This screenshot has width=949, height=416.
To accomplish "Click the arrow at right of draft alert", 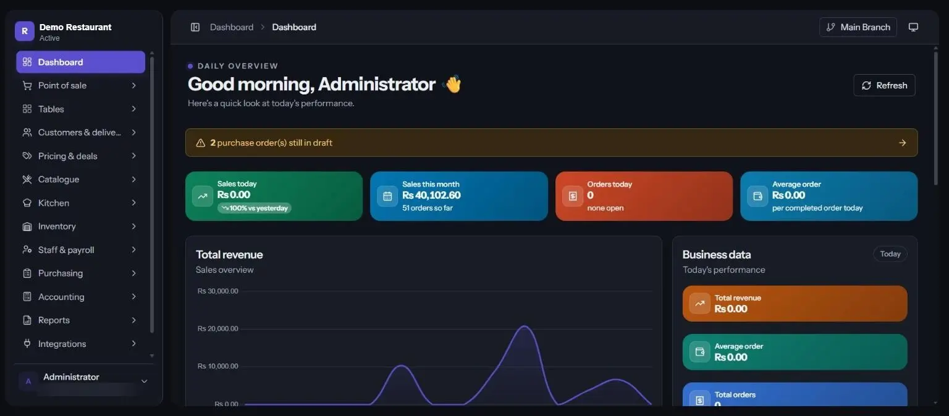I will (903, 143).
